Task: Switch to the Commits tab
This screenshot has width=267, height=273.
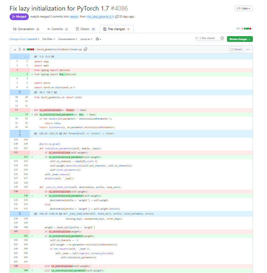Action: [x=58, y=29]
